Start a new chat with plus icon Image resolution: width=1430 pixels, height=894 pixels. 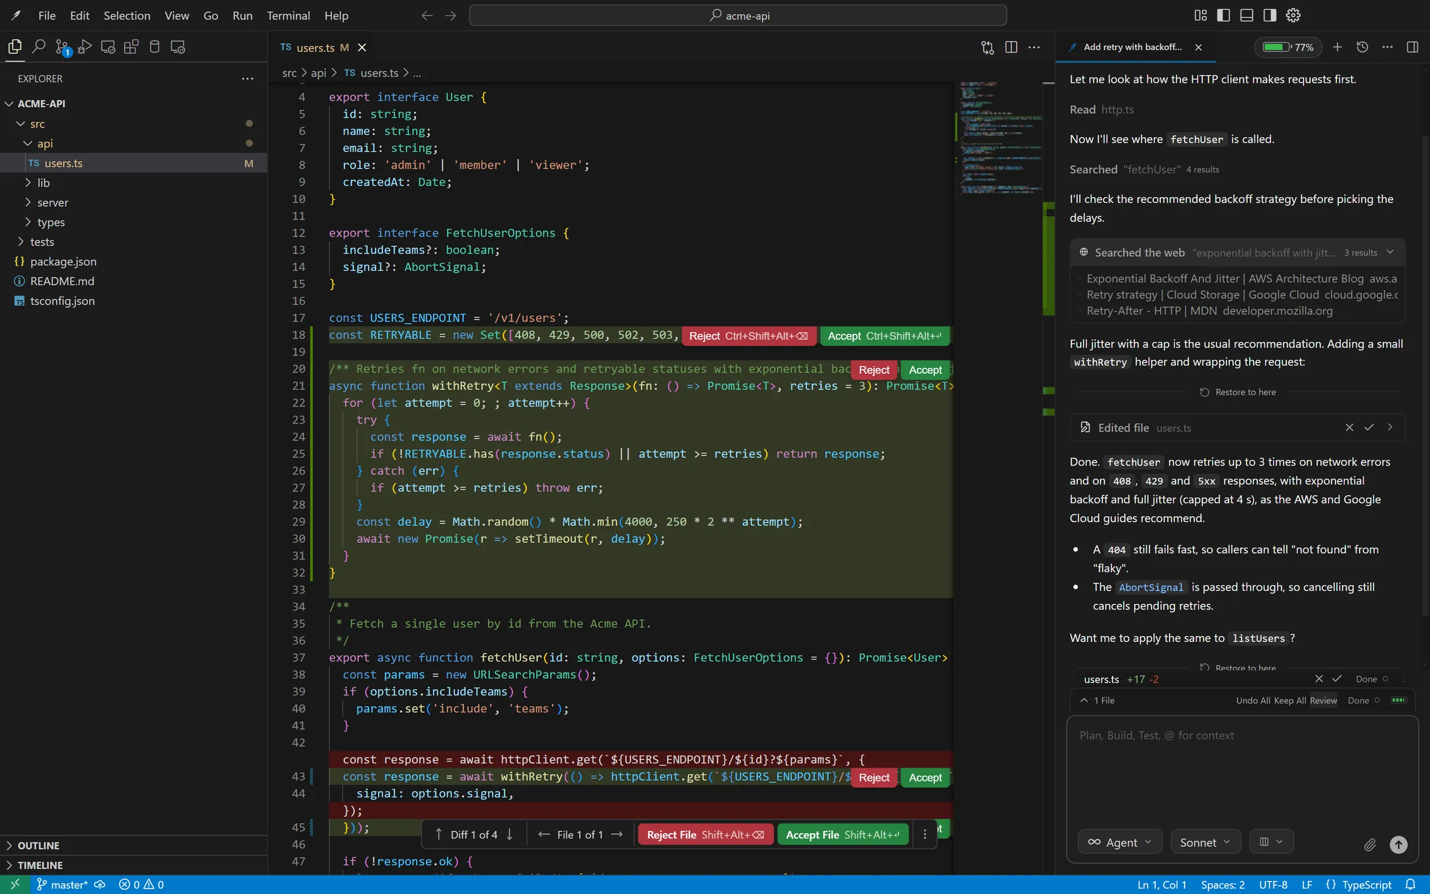click(x=1337, y=47)
